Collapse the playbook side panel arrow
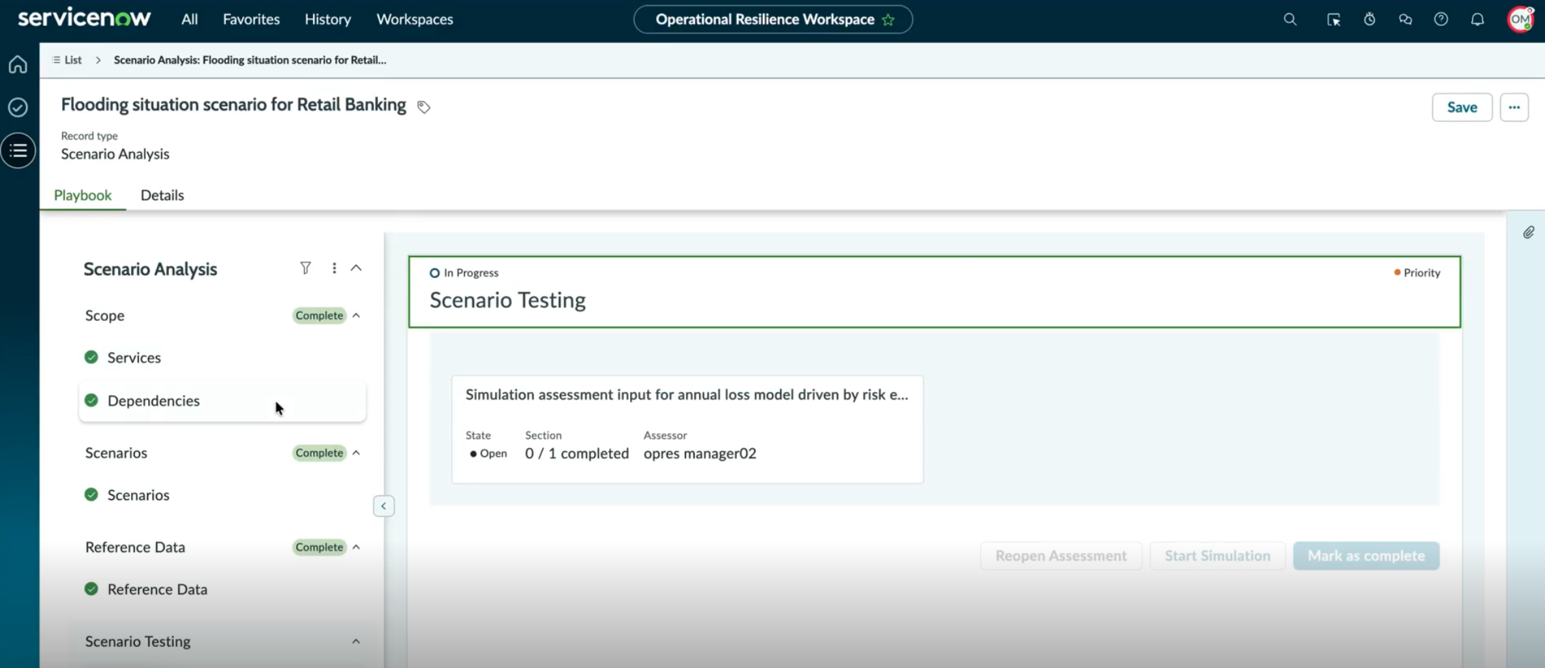 tap(384, 506)
